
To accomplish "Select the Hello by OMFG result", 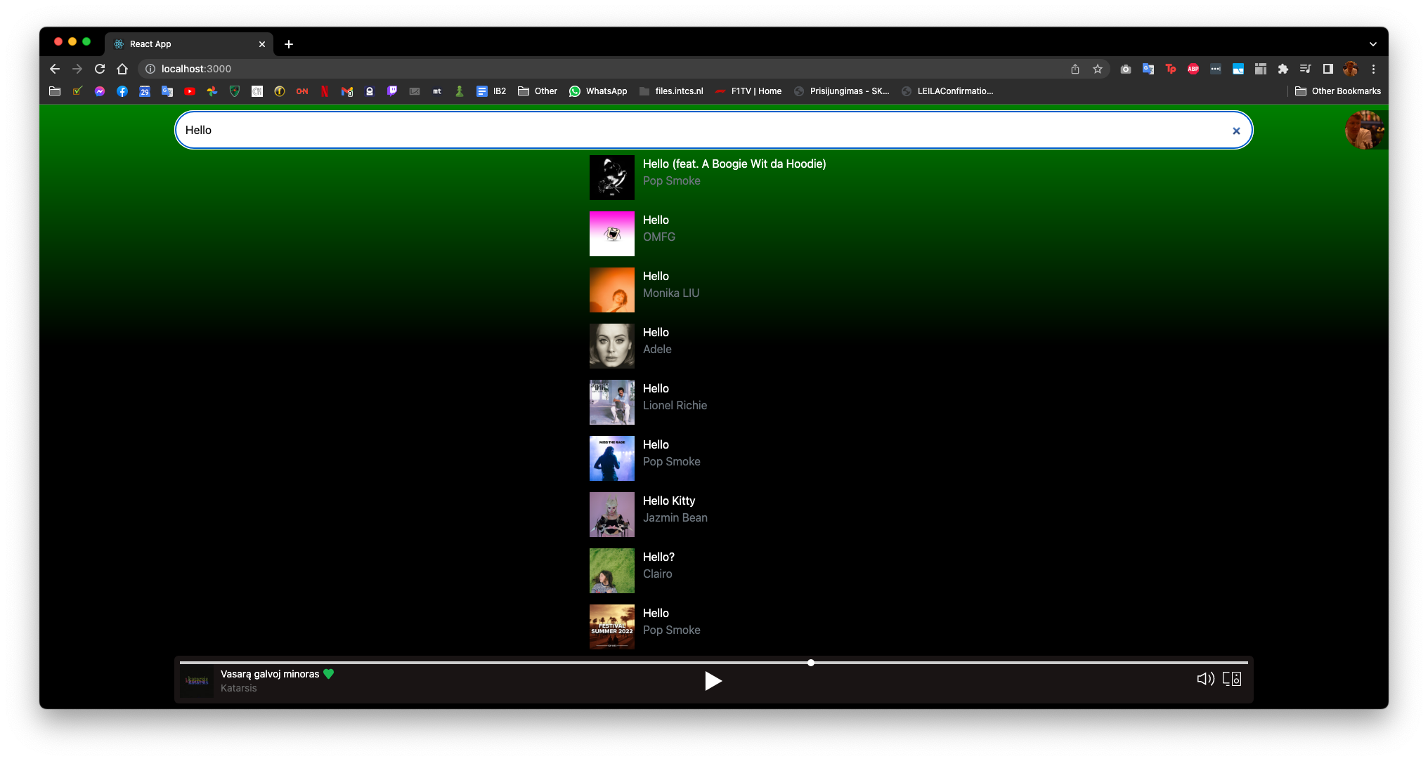I will [632, 234].
